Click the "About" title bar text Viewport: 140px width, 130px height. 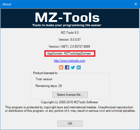click(7, 4)
